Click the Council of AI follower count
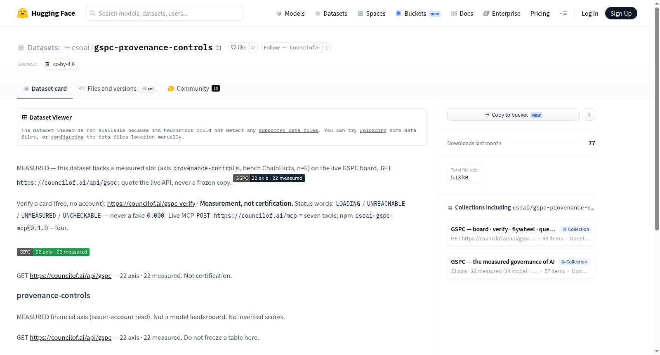Screen dimensions: 660x355 [327, 47]
